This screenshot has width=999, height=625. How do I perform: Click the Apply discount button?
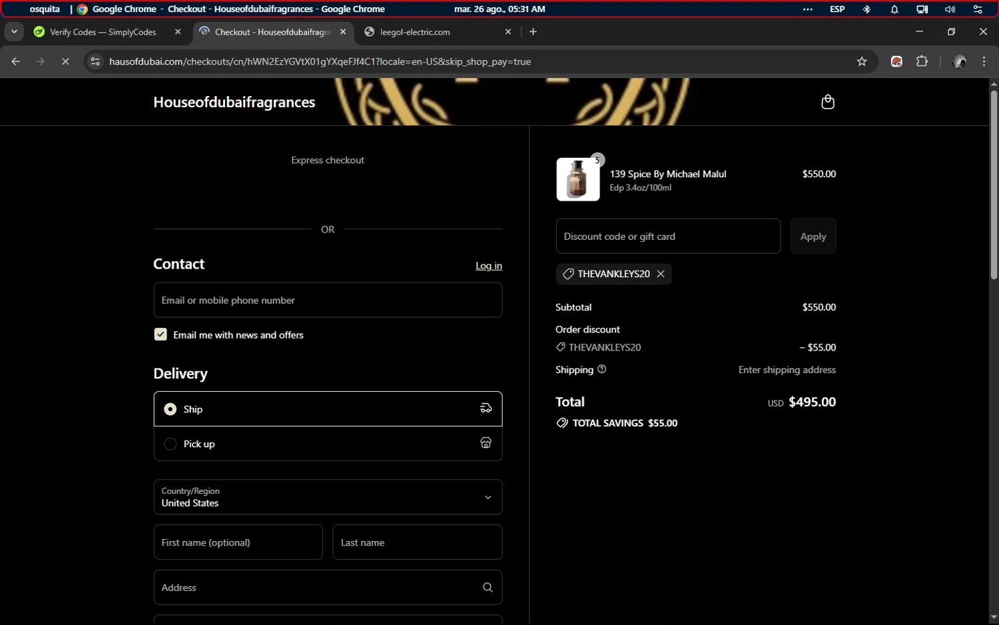pyautogui.click(x=813, y=236)
